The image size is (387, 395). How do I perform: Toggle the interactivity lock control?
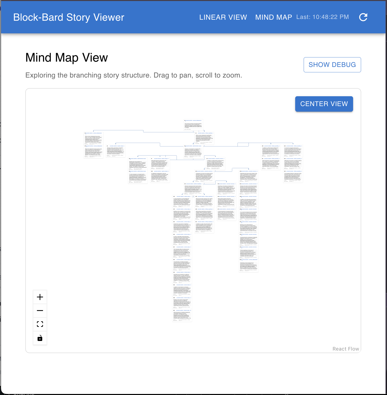coord(40,338)
